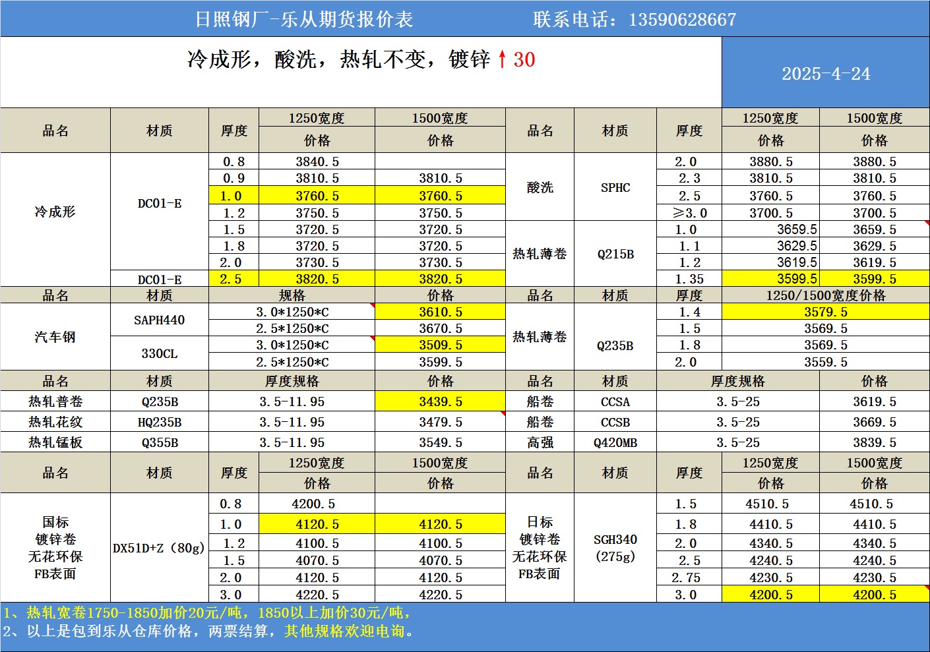Click the 3669.5 price cell
The height and width of the screenshot is (652, 930).
pyautogui.click(x=875, y=422)
